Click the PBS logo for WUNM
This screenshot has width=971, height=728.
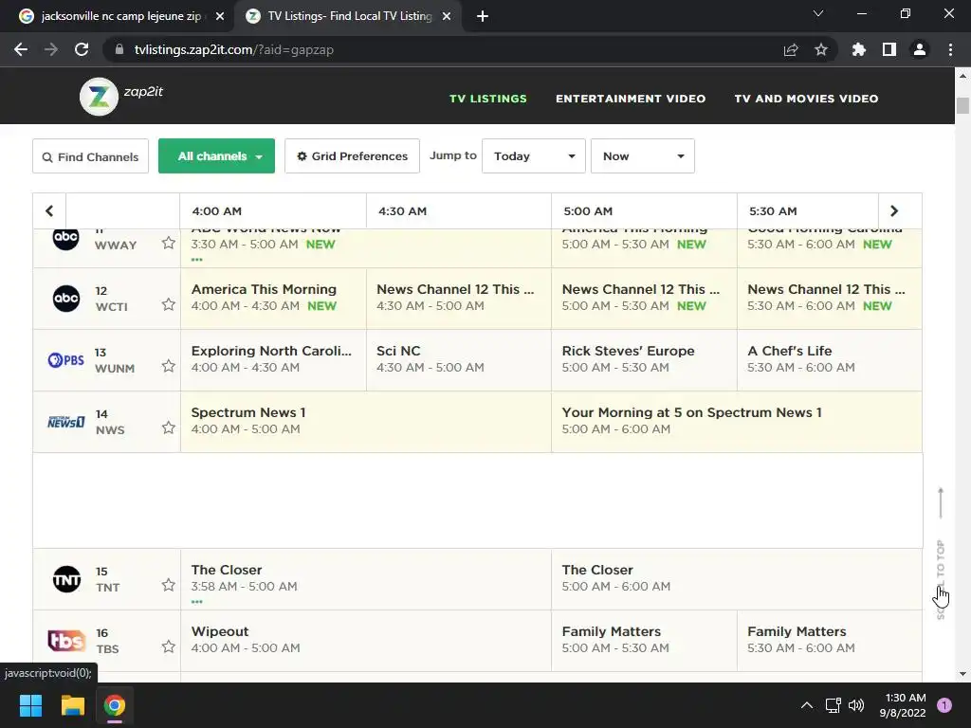click(x=66, y=359)
